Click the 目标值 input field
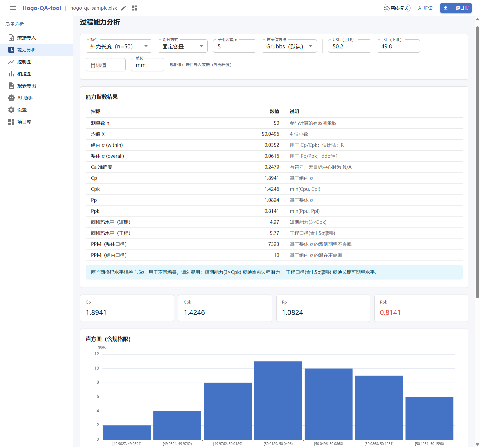The width and height of the screenshot is (480, 447). click(106, 65)
